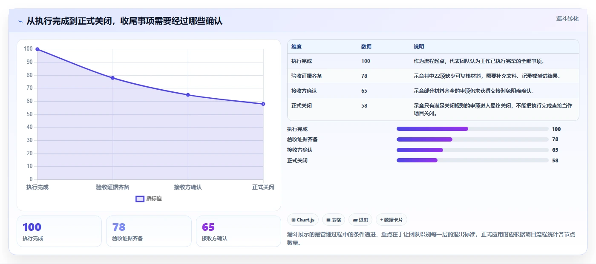Click the description starting 示意只有满足关闭规则

493,110
